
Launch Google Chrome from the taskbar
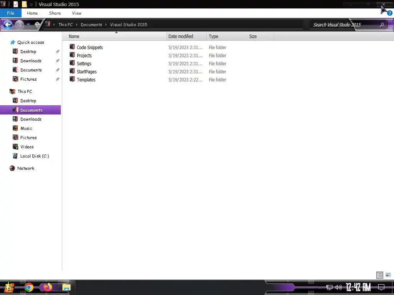pos(29,287)
